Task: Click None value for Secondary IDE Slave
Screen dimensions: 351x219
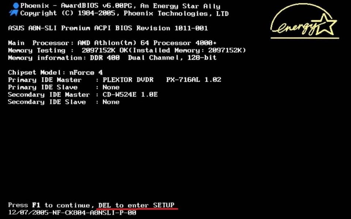Action: pyautogui.click(x=111, y=102)
